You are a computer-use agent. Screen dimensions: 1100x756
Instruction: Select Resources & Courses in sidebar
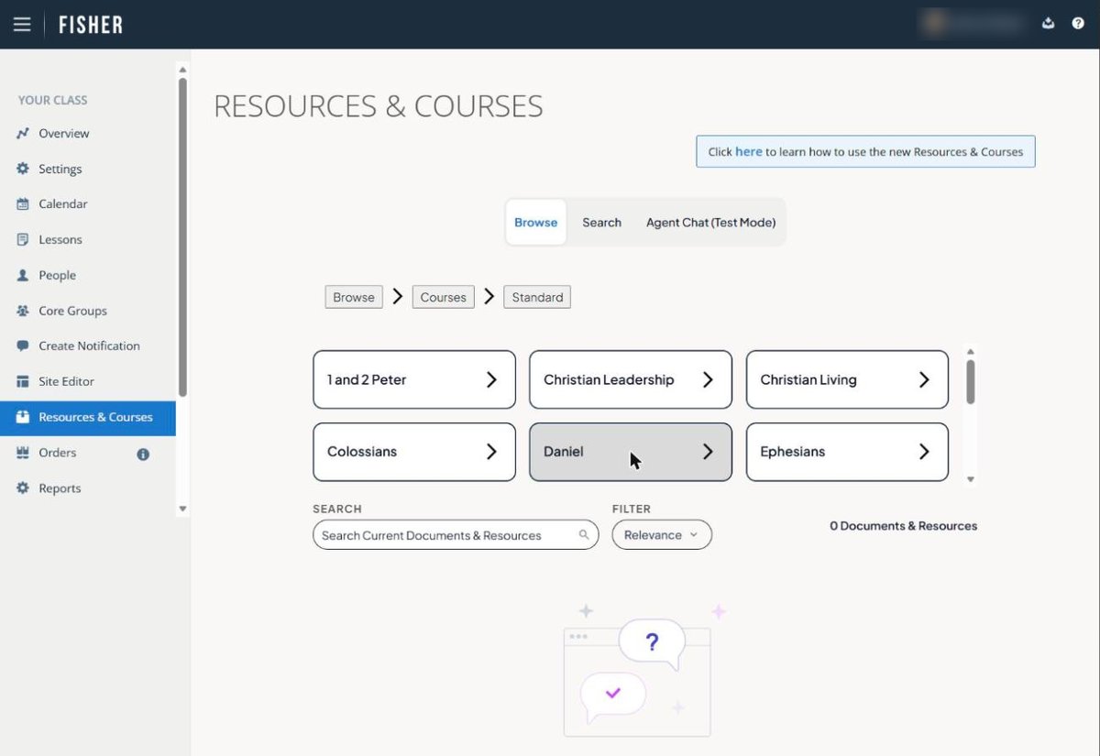pyautogui.click(x=88, y=417)
